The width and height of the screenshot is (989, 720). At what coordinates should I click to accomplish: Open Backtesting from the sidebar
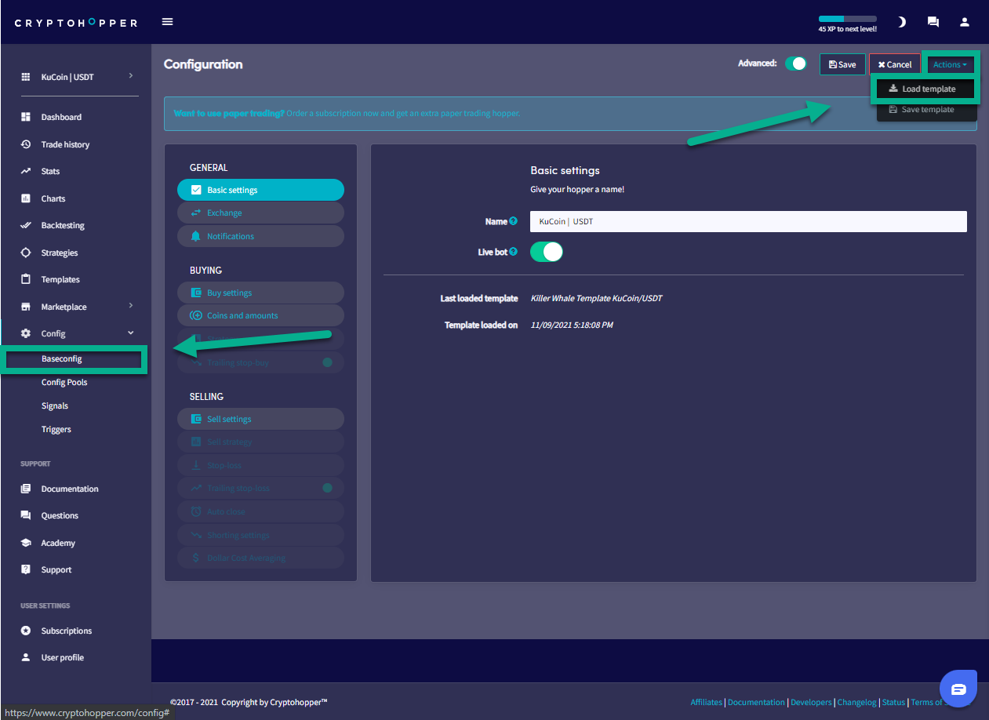(63, 226)
